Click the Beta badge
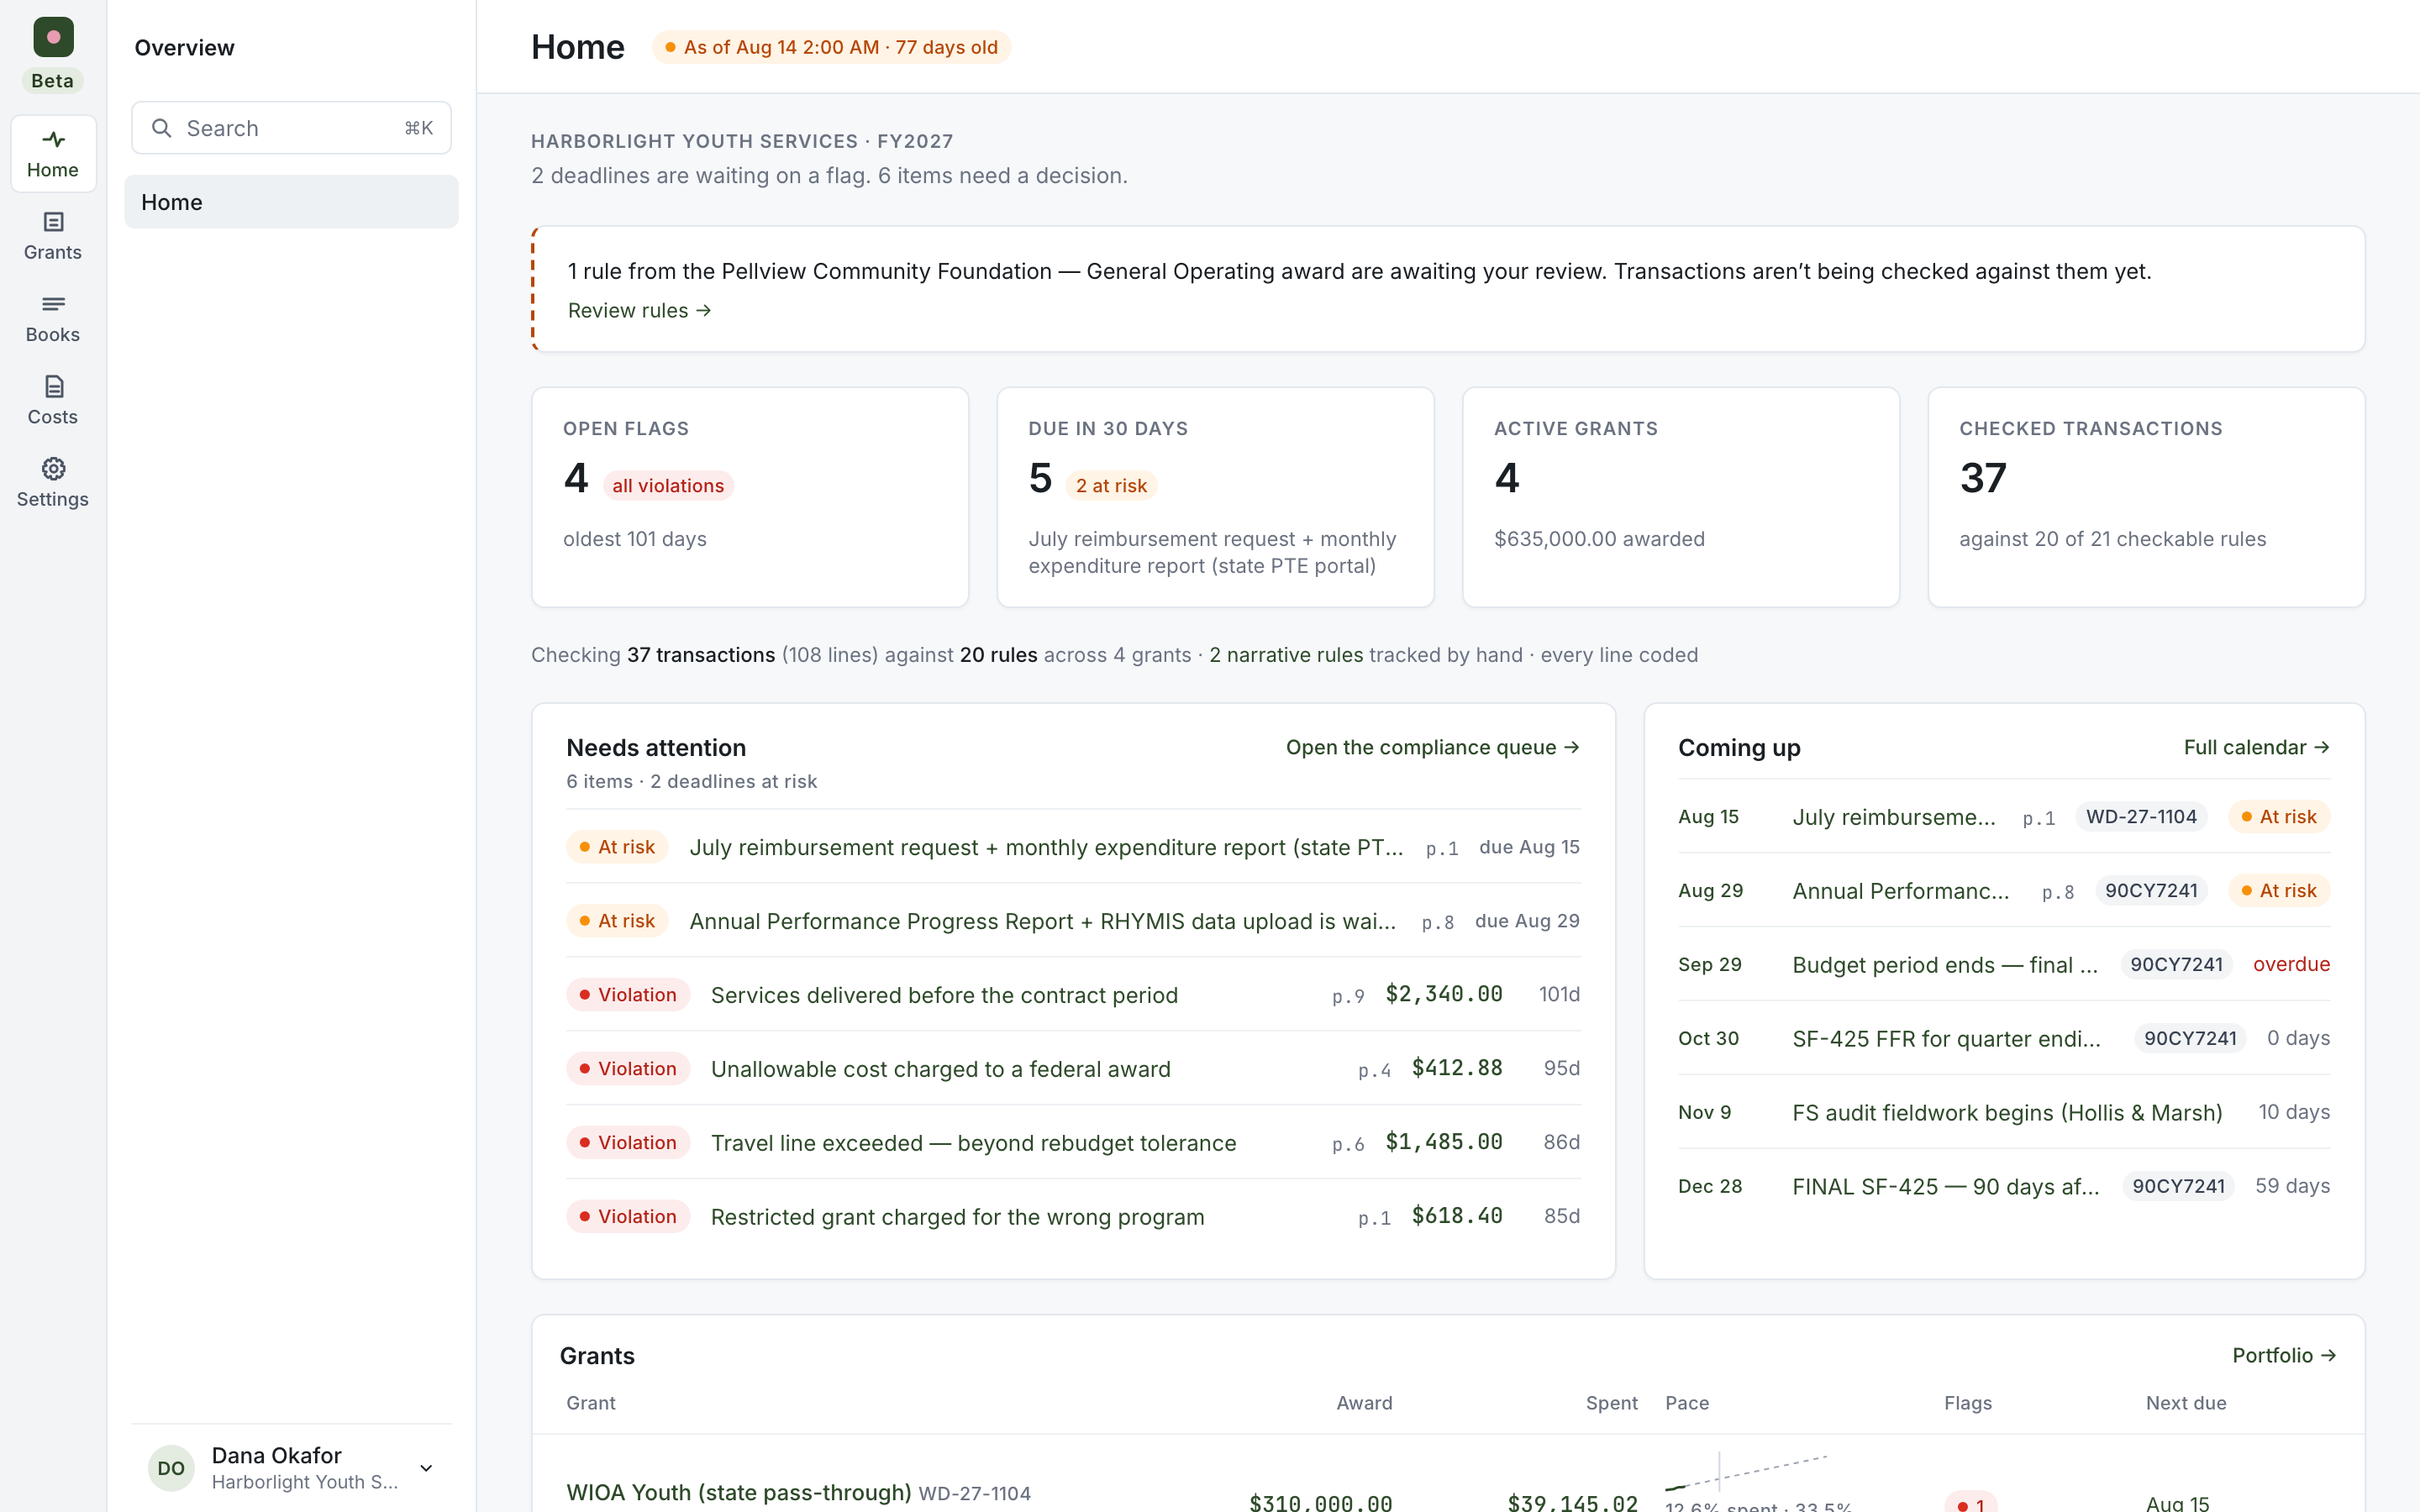Screen dimensions: 2420x1512 tap(53, 81)
